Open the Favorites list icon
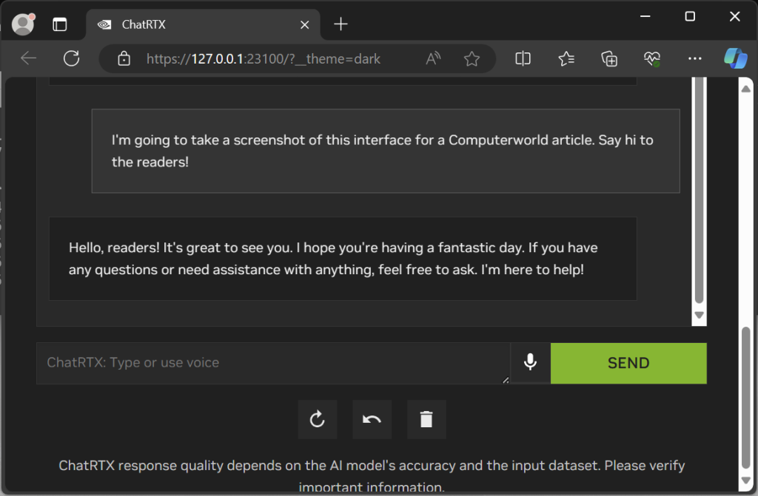 click(566, 58)
